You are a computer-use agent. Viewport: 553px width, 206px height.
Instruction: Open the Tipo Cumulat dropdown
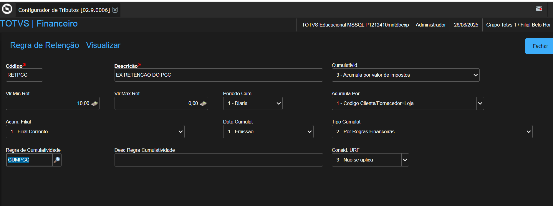pyautogui.click(x=529, y=132)
